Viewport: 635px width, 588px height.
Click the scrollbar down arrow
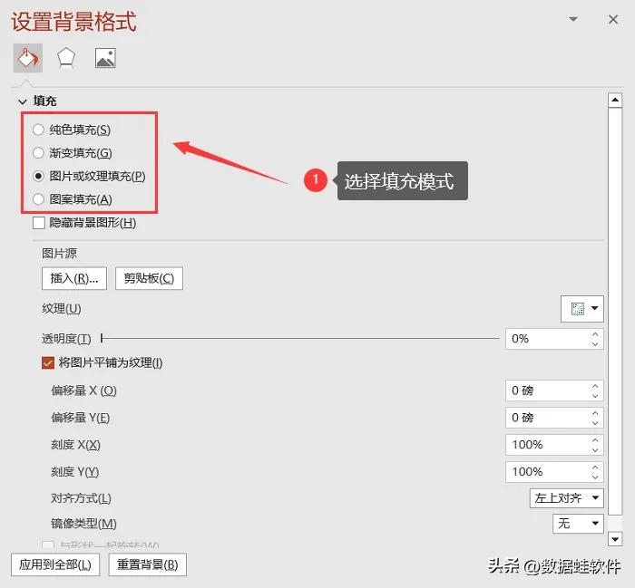[x=615, y=539]
